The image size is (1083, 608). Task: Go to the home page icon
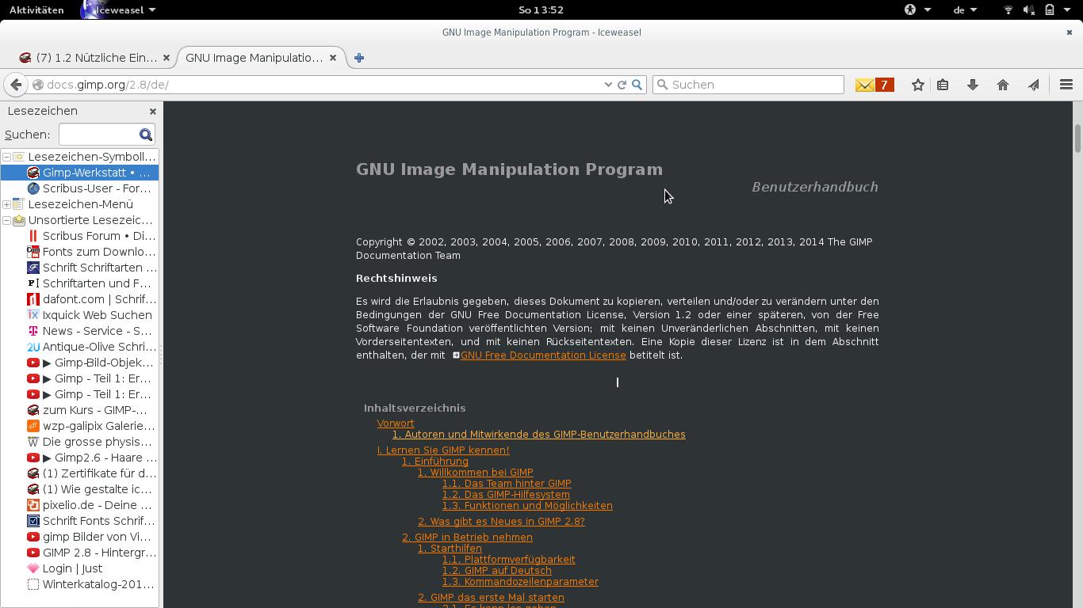click(x=1003, y=85)
